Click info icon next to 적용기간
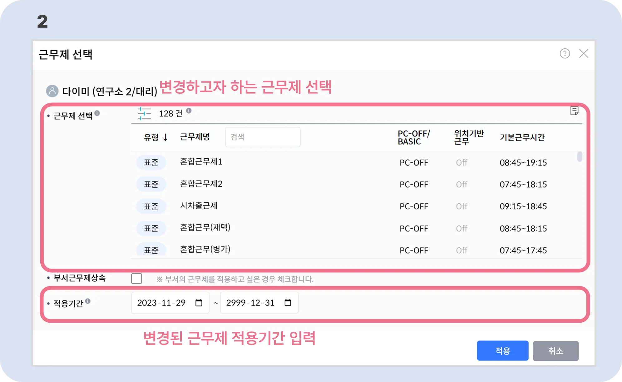Image resolution: width=622 pixels, height=382 pixels. pyautogui.click(x=88, y=301)
